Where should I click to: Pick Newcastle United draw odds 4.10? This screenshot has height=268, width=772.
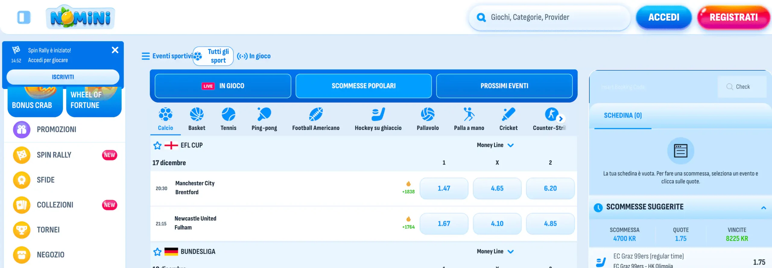[497, 224]
